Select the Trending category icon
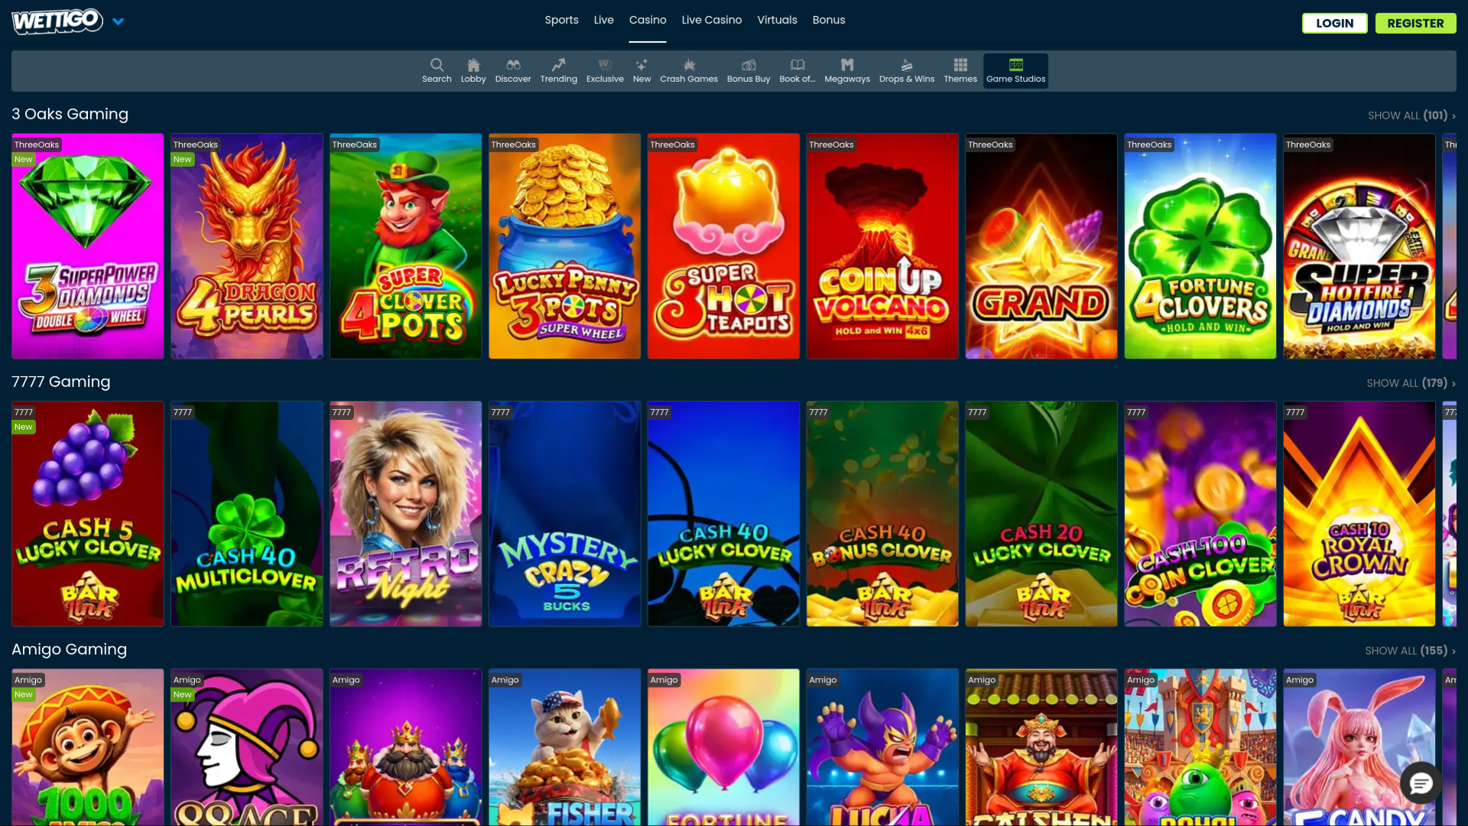 (559, 70)
